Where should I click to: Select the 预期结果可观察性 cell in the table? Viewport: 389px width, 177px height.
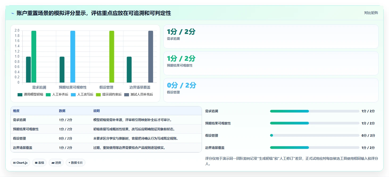coord(26,129)
